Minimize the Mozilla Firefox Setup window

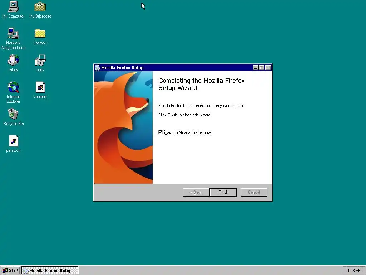pyautogui.click(x=256, y=68)
